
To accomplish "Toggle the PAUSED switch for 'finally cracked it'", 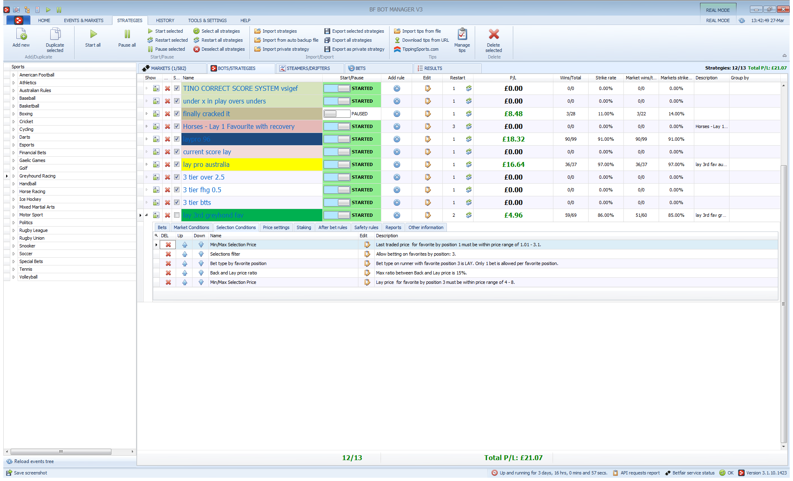I will (x=337, y=114).
